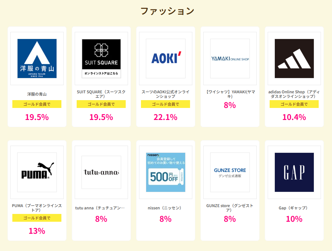Click the 22.1% rate for AOKI
332x251 pixels.
pos(166,117)
